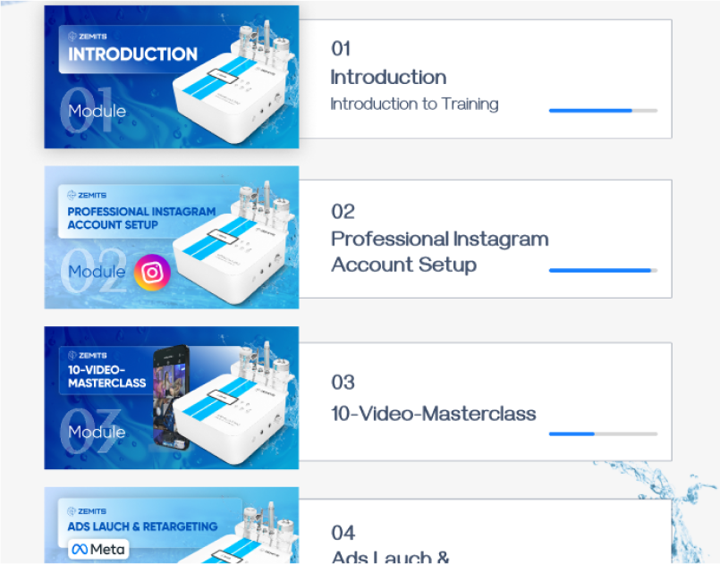Click the Introduction to Training subtitle
This screenshot has height=564, width=720.
click(415, 105)
